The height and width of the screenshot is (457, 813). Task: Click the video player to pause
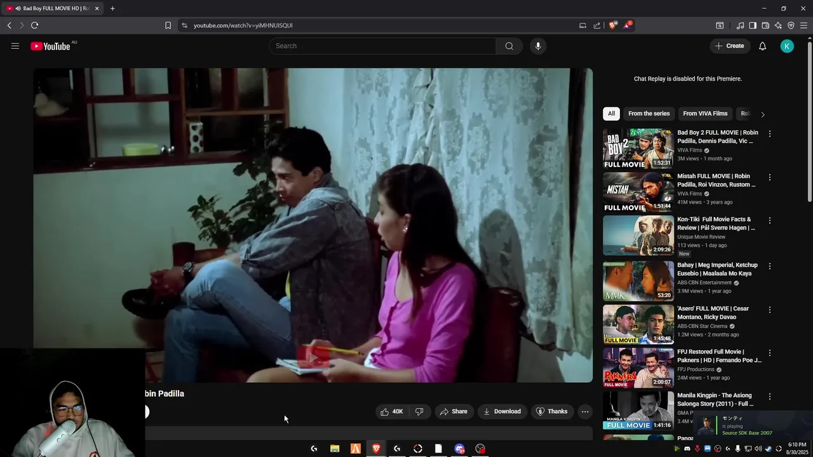pyautogui.click(x=313, y=225)
